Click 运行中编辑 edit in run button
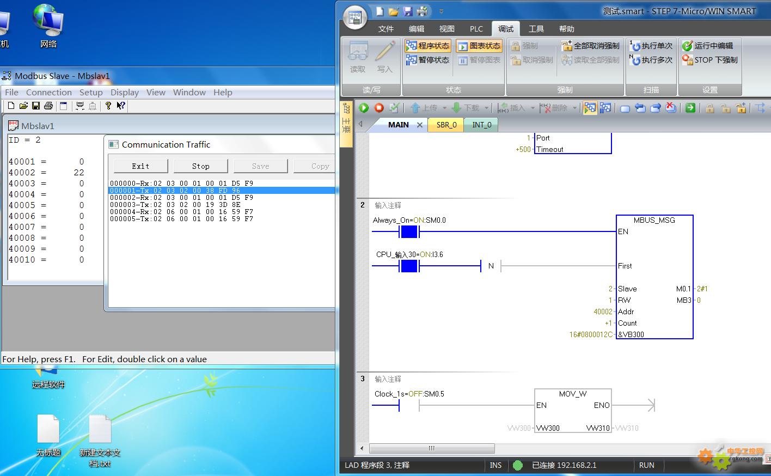The image size is (771, 476). (708, 46)
